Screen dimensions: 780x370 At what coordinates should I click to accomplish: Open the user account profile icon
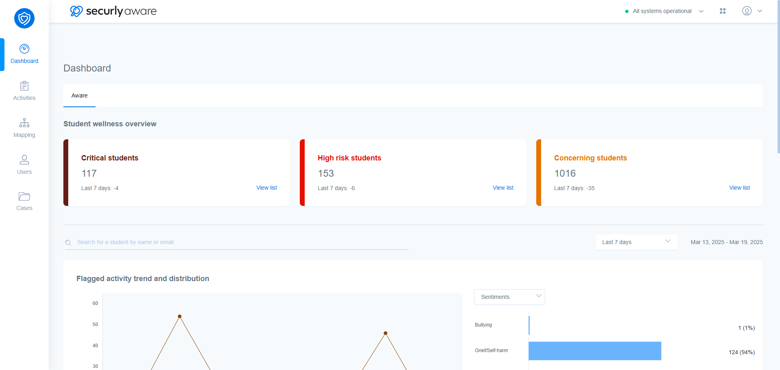[x=747, y=11]
